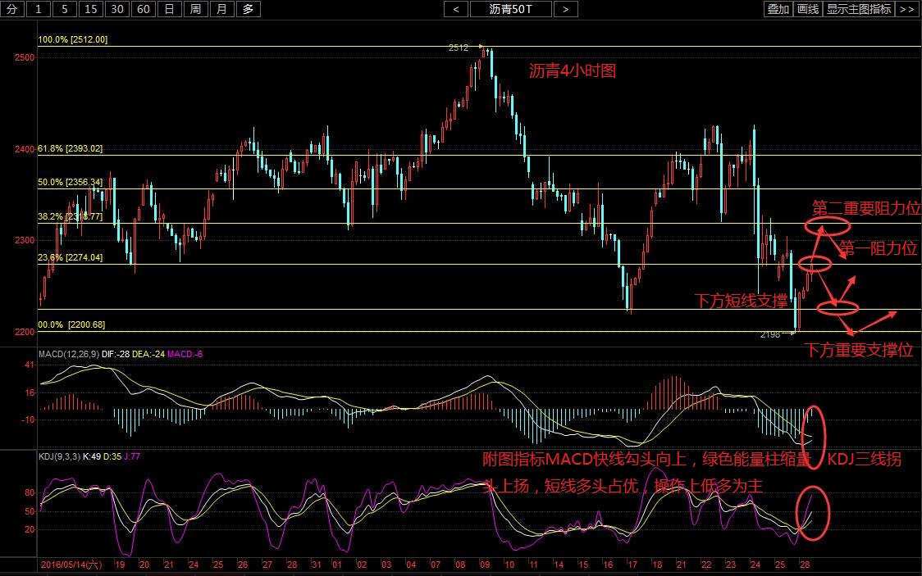This screenshot has height=576, width=922.
Task: Switch to the weekly 周 chart tab
Action: coord(195,10)
